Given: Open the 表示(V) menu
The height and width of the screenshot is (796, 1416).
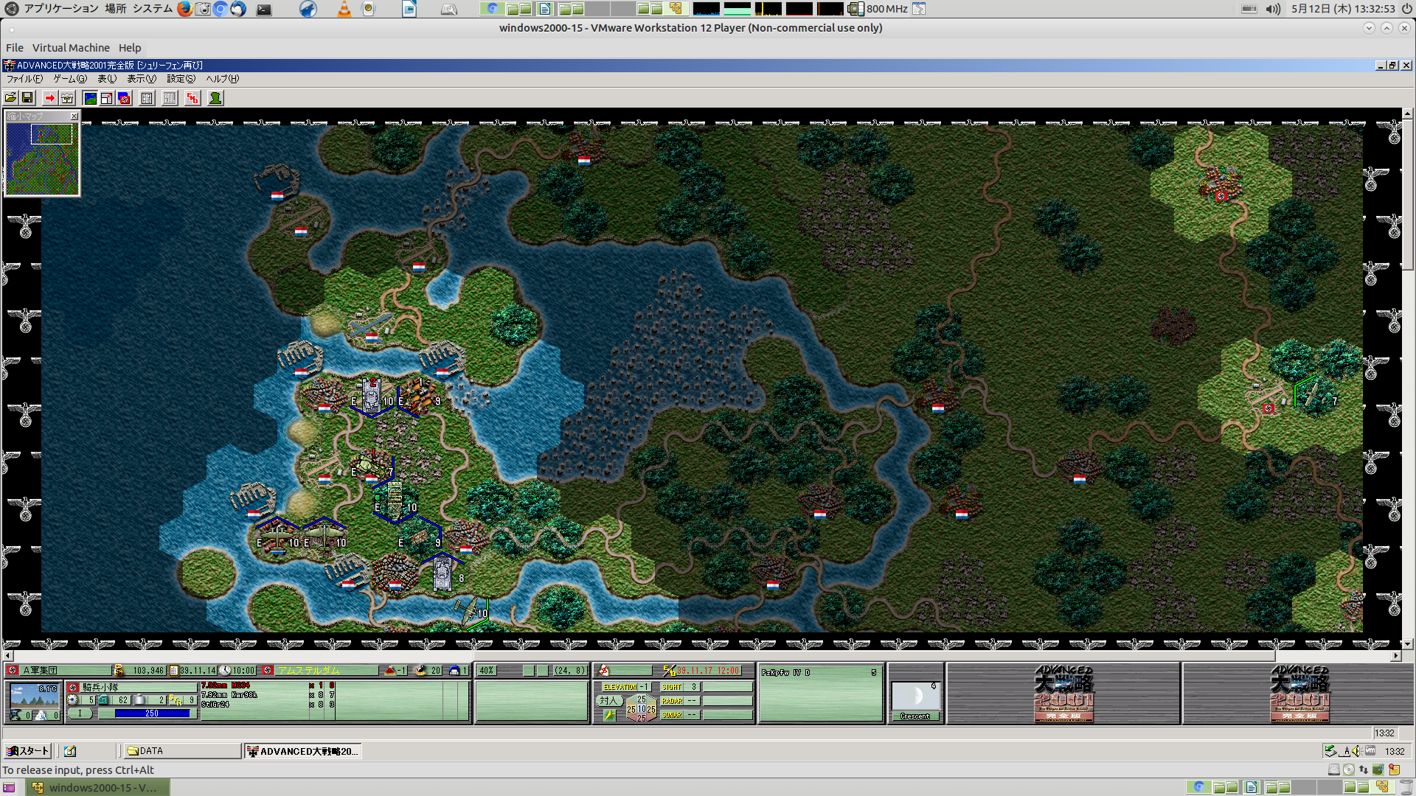Looking at the screenshot, I should (142, 79).
